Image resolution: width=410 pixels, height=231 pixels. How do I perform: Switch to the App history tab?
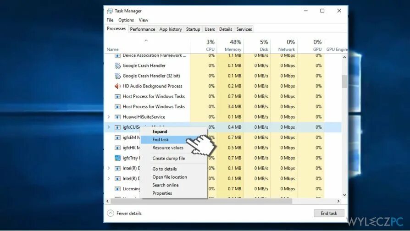coord(171,29)
